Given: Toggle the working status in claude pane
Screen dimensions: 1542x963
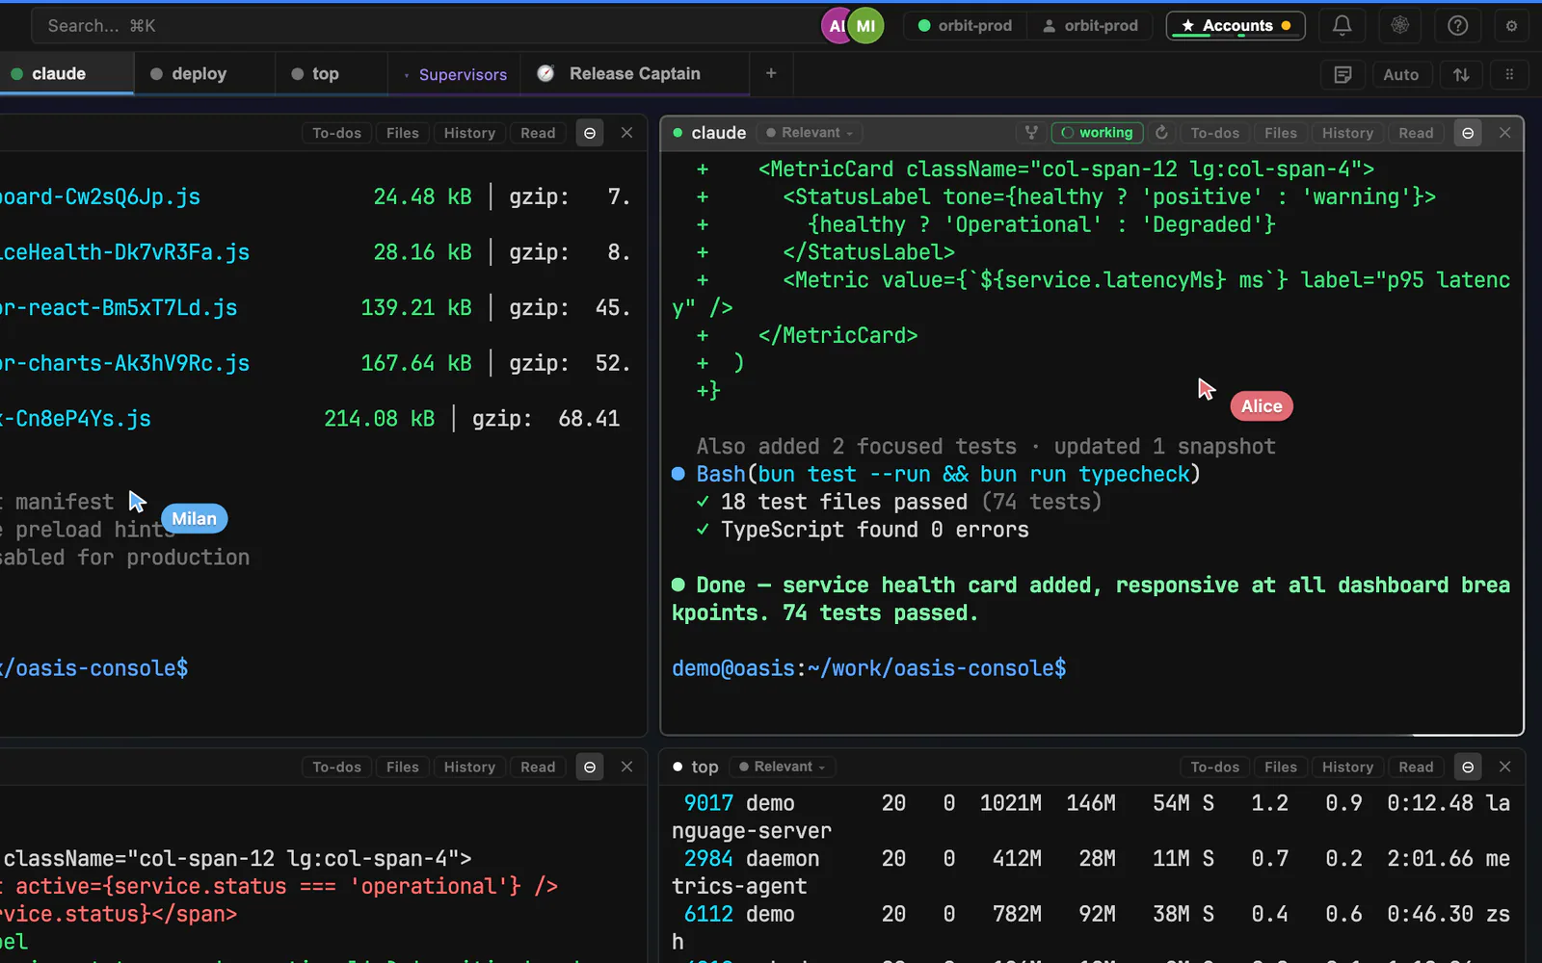Looking at the screenshot, I should point(1097,133).
